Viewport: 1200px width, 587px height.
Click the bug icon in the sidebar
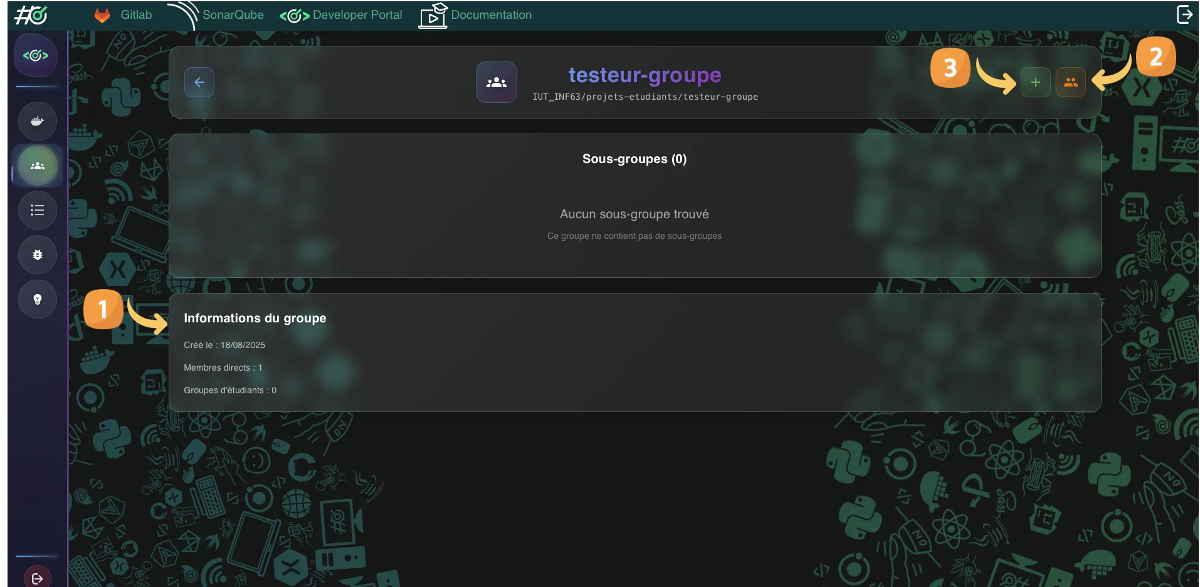(38, 255)
